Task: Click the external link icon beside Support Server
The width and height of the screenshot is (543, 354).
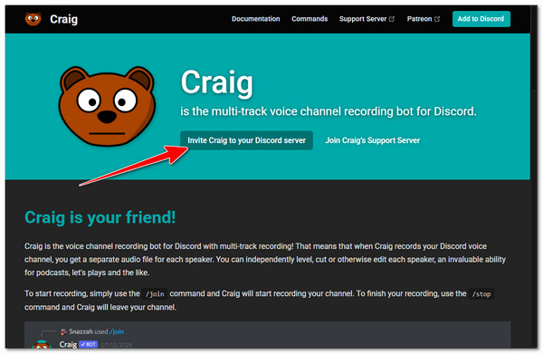Action: (x=392, y=19)
